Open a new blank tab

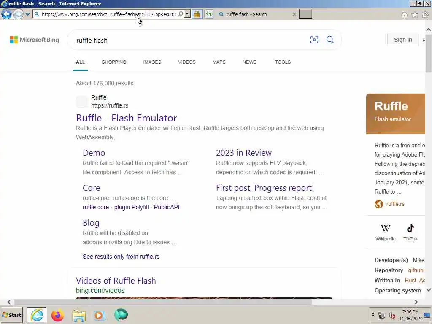coord(305,14)
